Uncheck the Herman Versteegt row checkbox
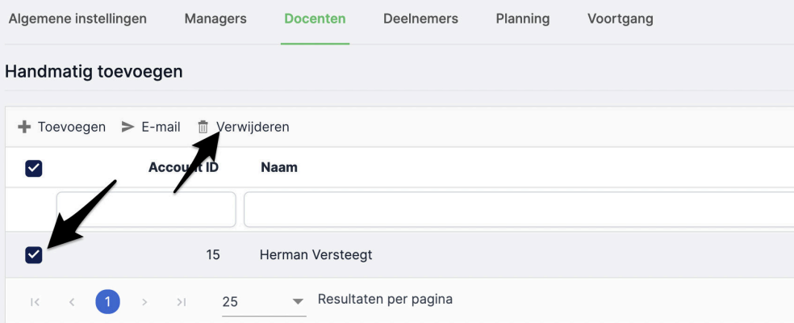Viewport: 794px width, 323px height. click(x=34, y=255)
